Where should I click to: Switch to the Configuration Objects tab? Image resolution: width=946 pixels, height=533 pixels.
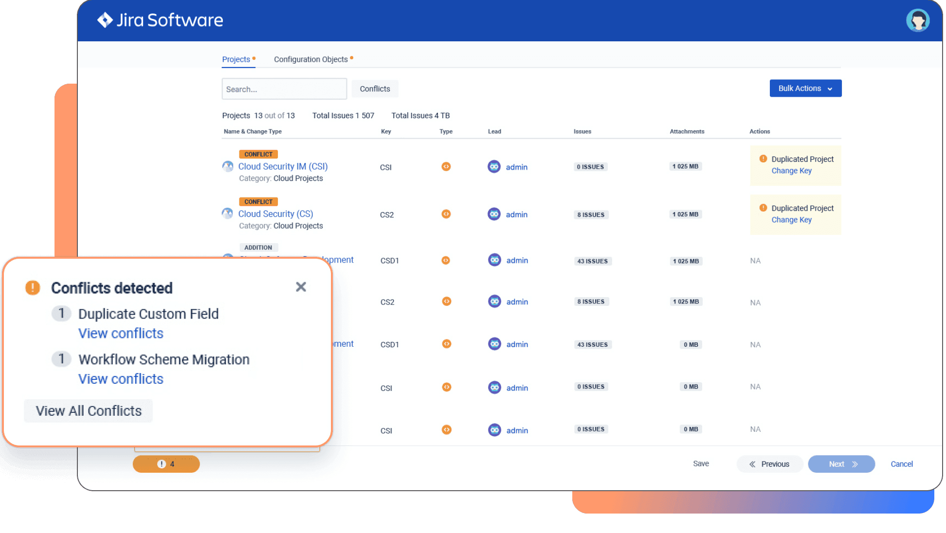click(x=310, y=59)
